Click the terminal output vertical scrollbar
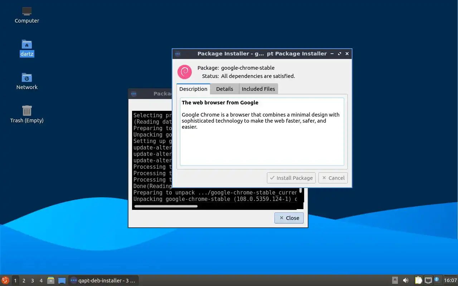Viewport: 458px width, 286px height. (301, 191)
